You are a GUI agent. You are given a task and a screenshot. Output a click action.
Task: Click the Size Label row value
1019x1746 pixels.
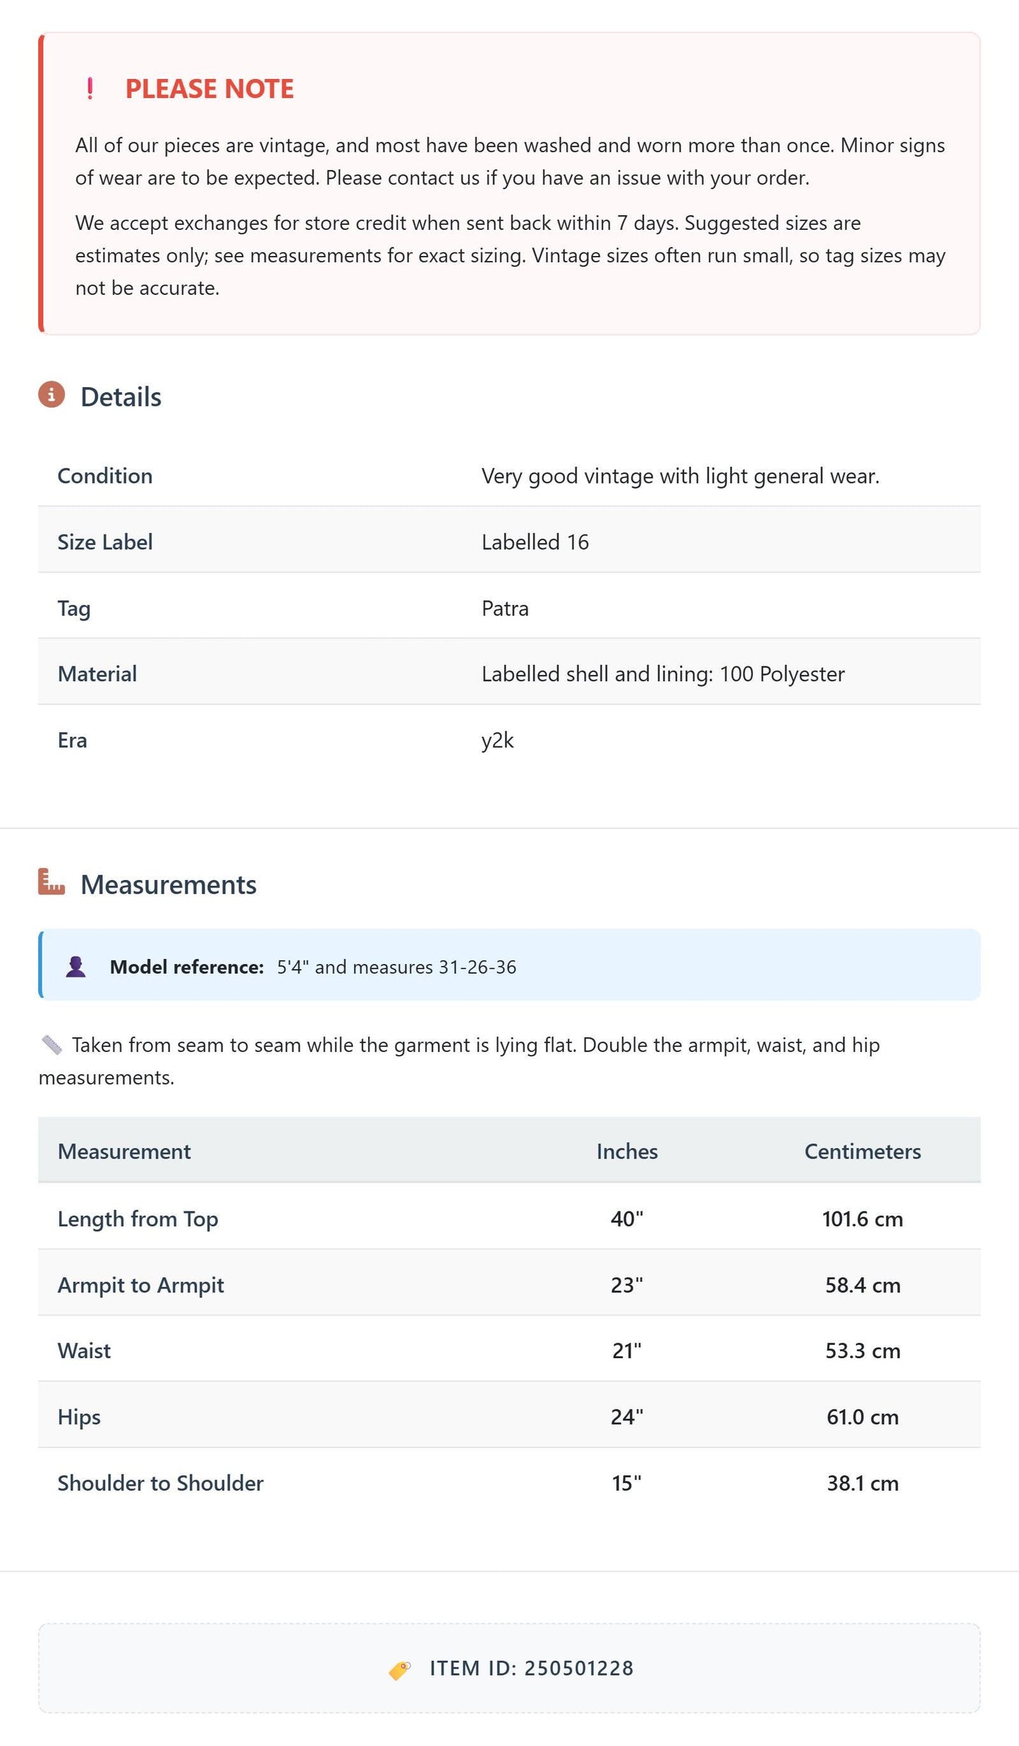coord(535,542)
